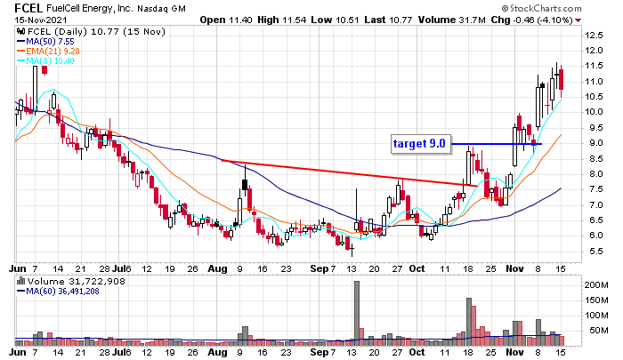Click the Oct label under the price chart
623x360 pixels.
[417, 268]
